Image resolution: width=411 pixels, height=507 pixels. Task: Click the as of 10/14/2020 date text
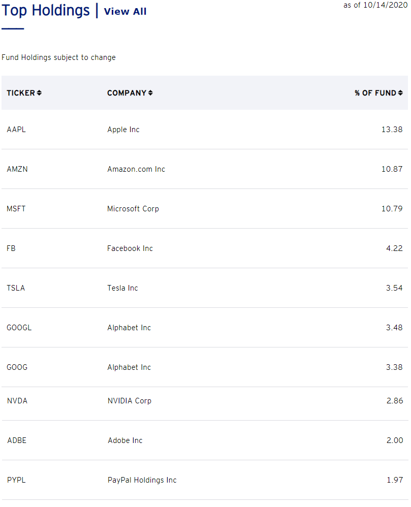click(375, 5)
